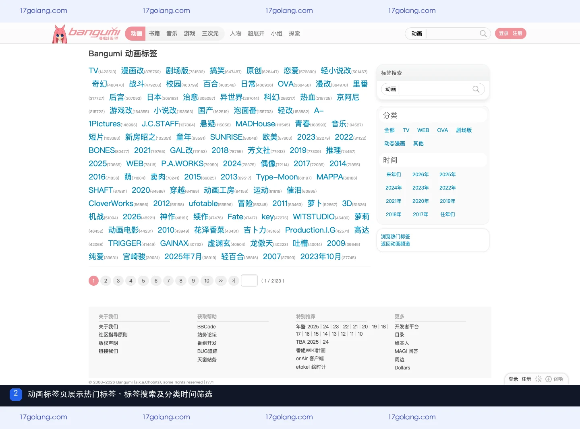Open 番組WIKI計画 footer link
This screenshot has width=580, height=429.
point(311,350)
